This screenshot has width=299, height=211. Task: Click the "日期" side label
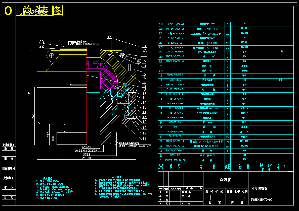pyautogui.click(x=9, y=197)
